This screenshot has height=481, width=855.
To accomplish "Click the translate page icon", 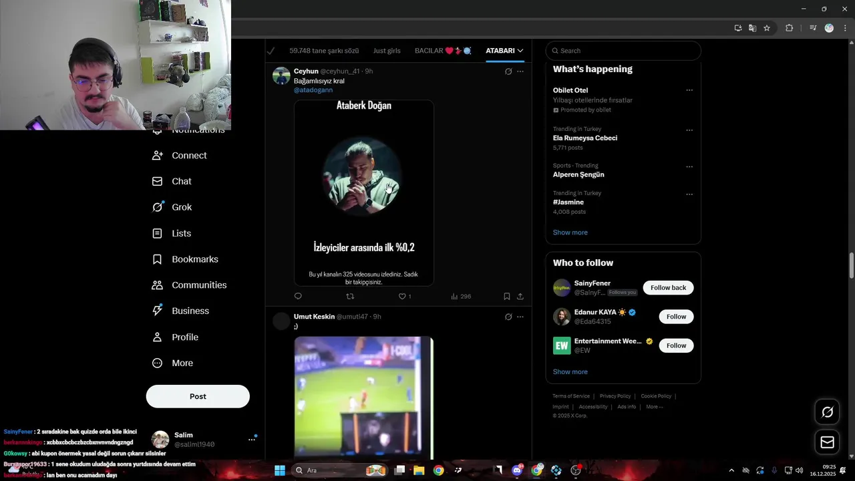I will pos(752,28).
